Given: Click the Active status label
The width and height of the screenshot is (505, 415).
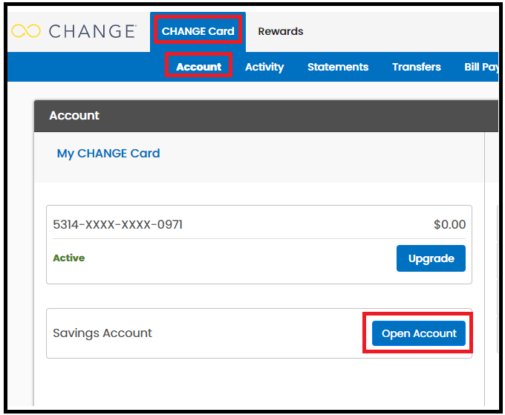Looking at the screenshot, I should click(x=69, y=258).
